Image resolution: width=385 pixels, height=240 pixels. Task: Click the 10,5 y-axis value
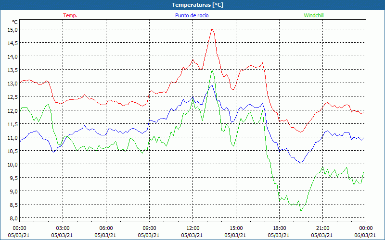tap(13, 151)
